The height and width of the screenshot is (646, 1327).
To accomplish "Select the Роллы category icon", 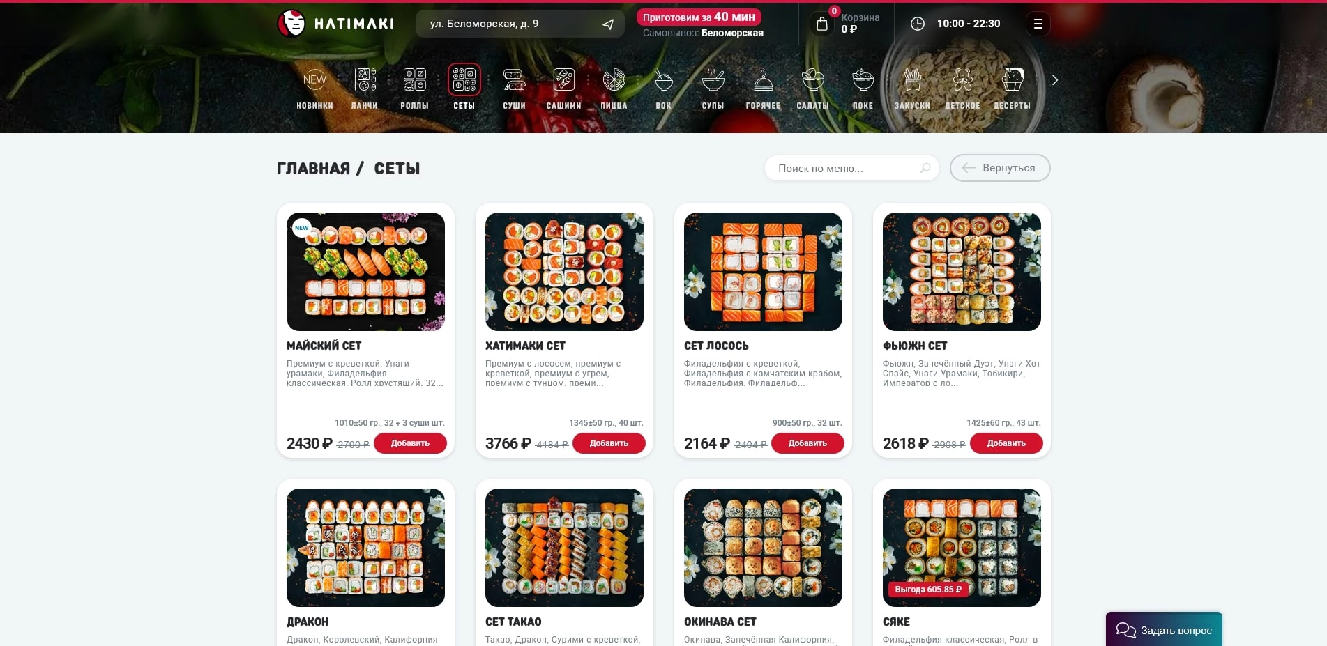I will click(414, 79).
